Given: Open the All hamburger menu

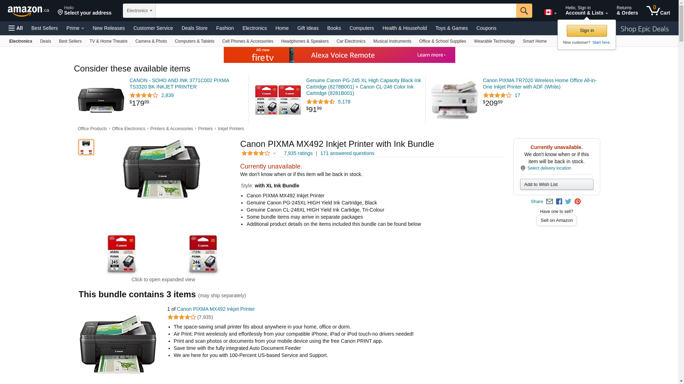Looking at the screenshot, I should [x=16, y=28].
